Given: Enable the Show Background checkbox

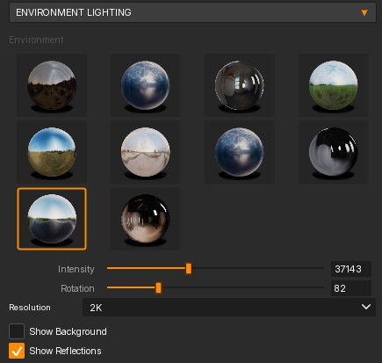Looking at the screenshot, I should 17,331.
